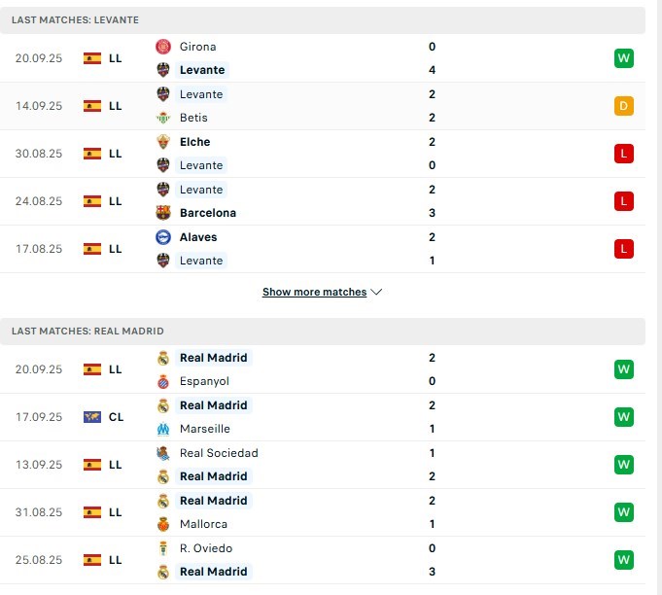Click the Last Matches: Levante header

323,19
